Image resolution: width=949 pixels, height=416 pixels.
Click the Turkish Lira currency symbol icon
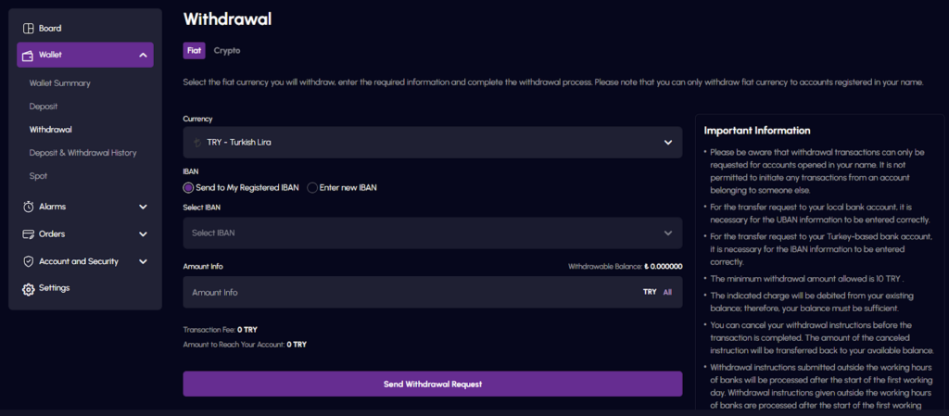(x=196, y=143)
